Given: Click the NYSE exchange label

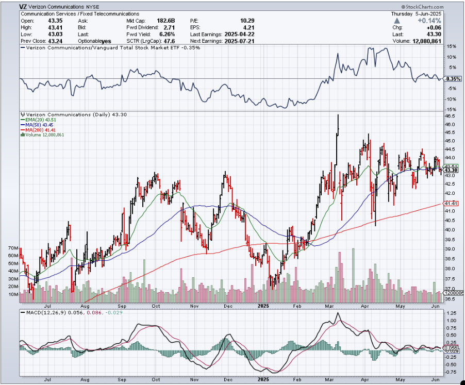Looking at the screenshot, I should click(92, 7).
